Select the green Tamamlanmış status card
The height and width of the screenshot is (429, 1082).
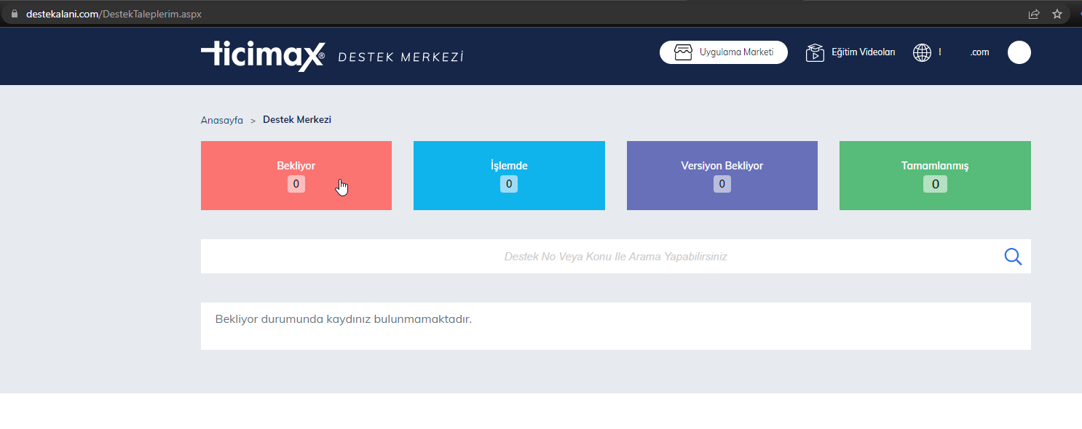point(935,175)
